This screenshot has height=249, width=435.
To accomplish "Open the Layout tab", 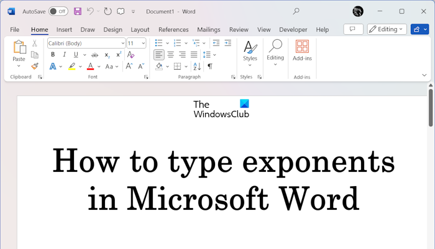I will coord(140,29).
